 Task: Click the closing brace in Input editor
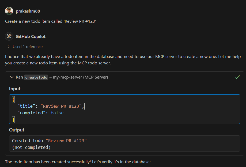(x=13, y=119)
